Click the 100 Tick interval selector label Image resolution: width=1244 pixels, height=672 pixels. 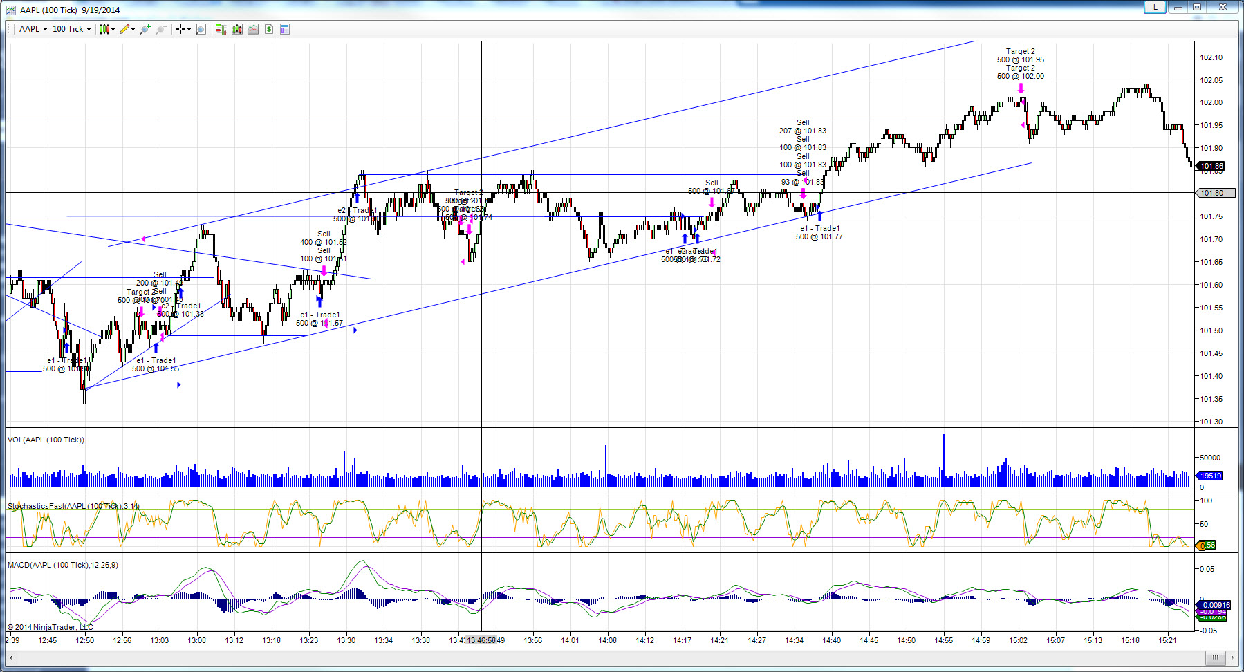(68, 29)
